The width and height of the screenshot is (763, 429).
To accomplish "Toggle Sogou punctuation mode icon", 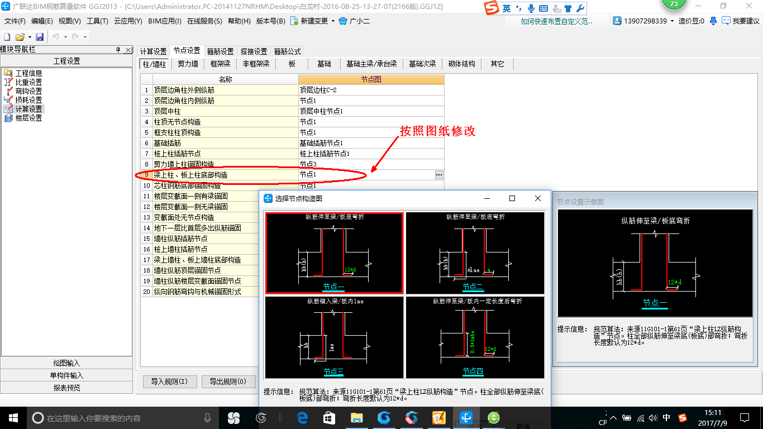I will [x=518, y=8].
